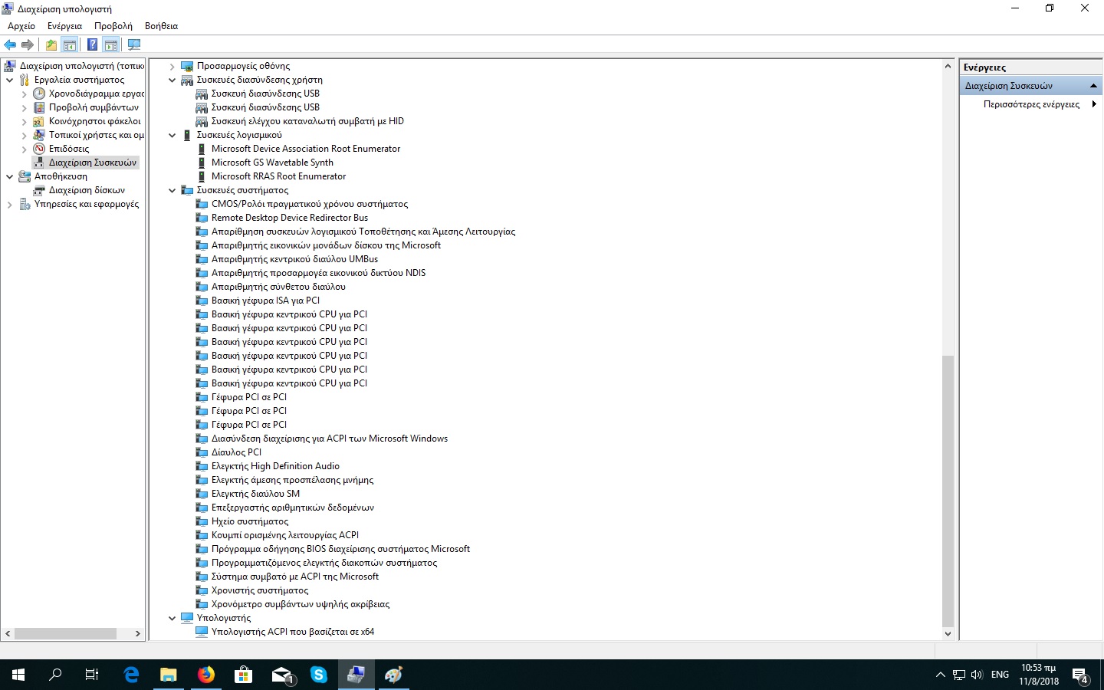Click the Κοινόχρηστοι φάκελοι folder icon
The height and width of the screenshot is (690, 1104).
pos(39,121)
